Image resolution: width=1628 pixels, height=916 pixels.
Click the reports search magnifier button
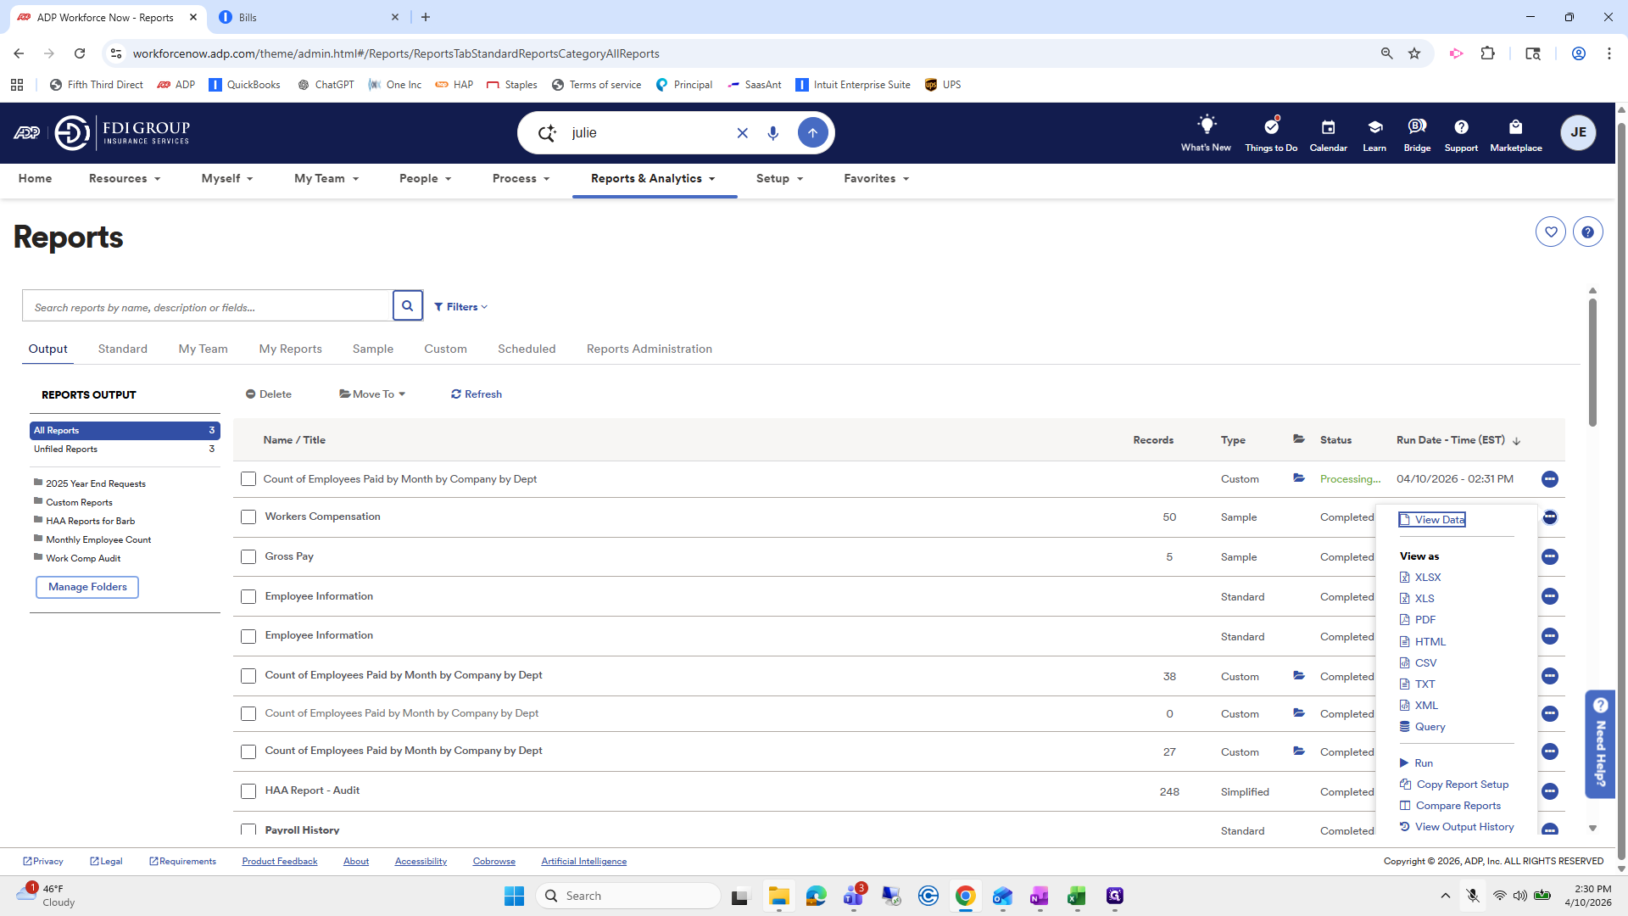pos(407,306)
